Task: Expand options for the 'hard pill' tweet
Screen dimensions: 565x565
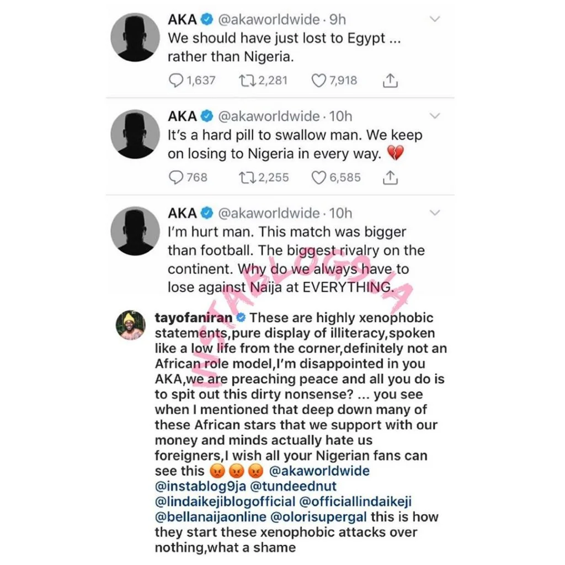Action: (x=435, y=116)
